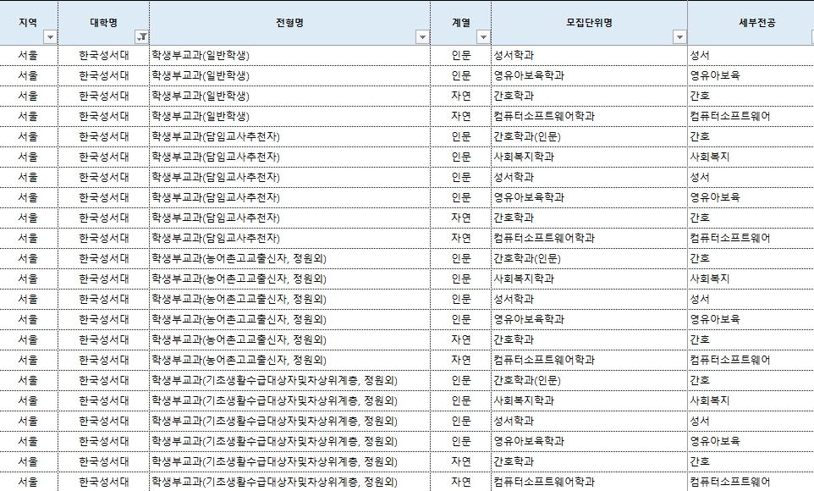
Task: Click 인문 cell in 담임교사추천자 간호학과(인문) row
Action: coord(461,136)
